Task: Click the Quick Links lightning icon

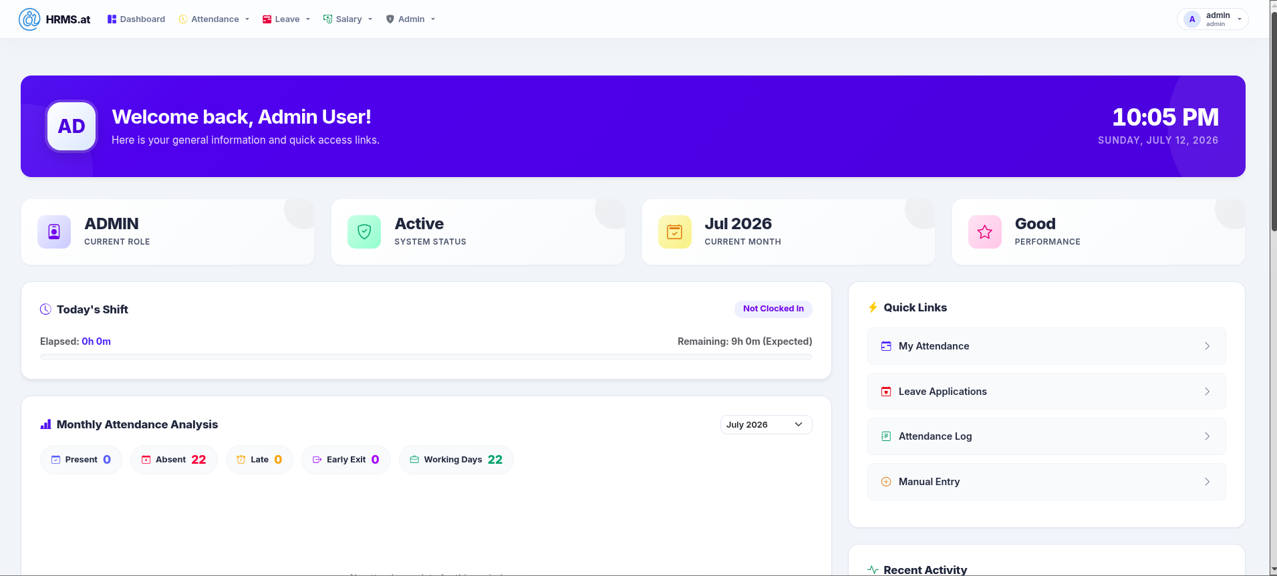Action: click(873, 307)
